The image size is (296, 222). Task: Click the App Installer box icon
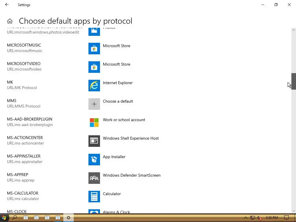(x=94, y=160)
